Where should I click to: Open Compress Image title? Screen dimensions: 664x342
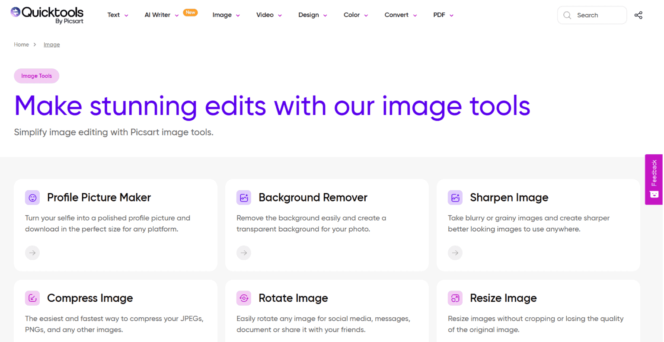click(90, 298)
